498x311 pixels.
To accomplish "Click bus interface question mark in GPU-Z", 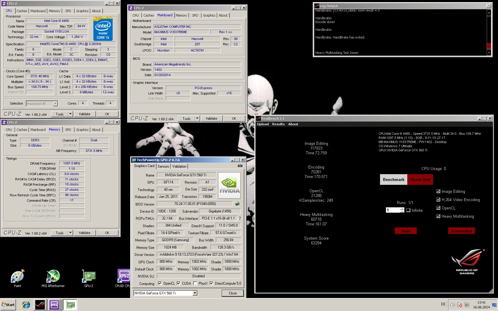I will (240, 218).
